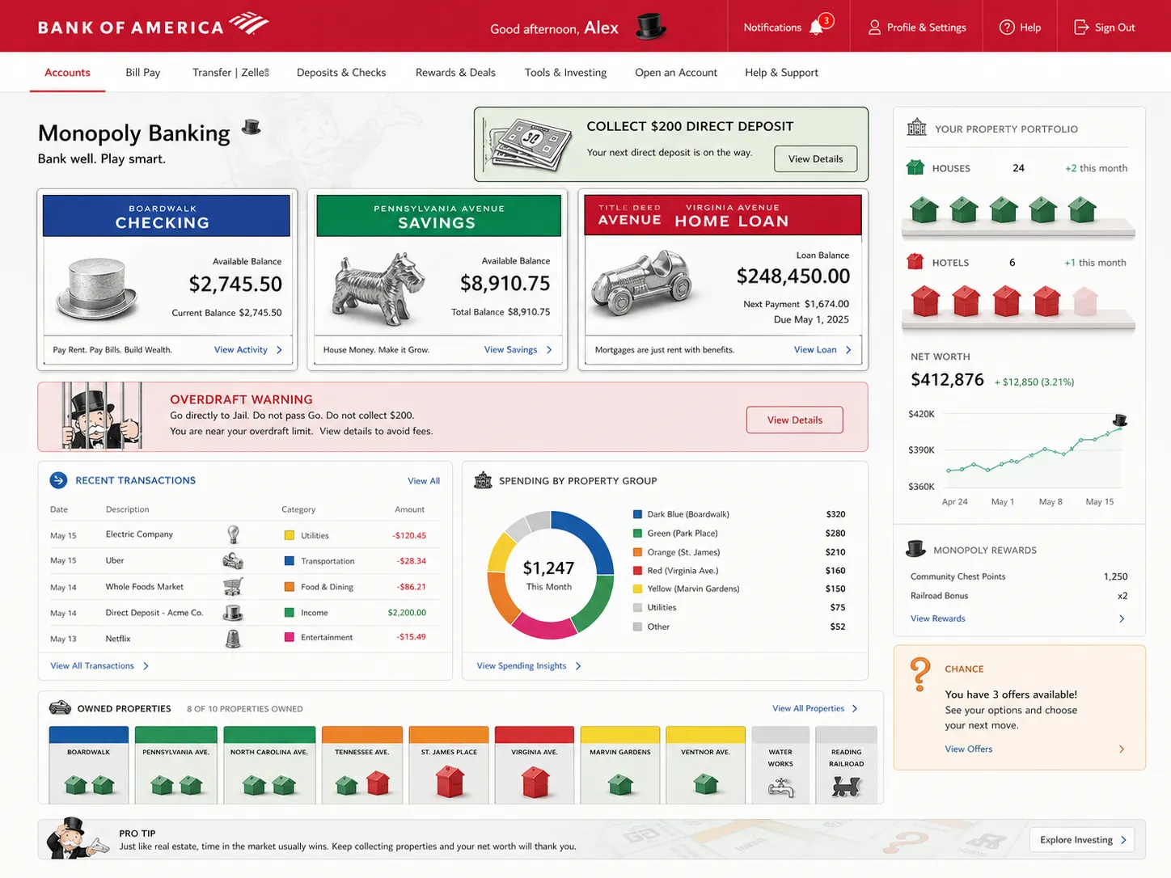Click the Help & Support navigation tab
1171x878 pixels.
click(x=781, y=73)
